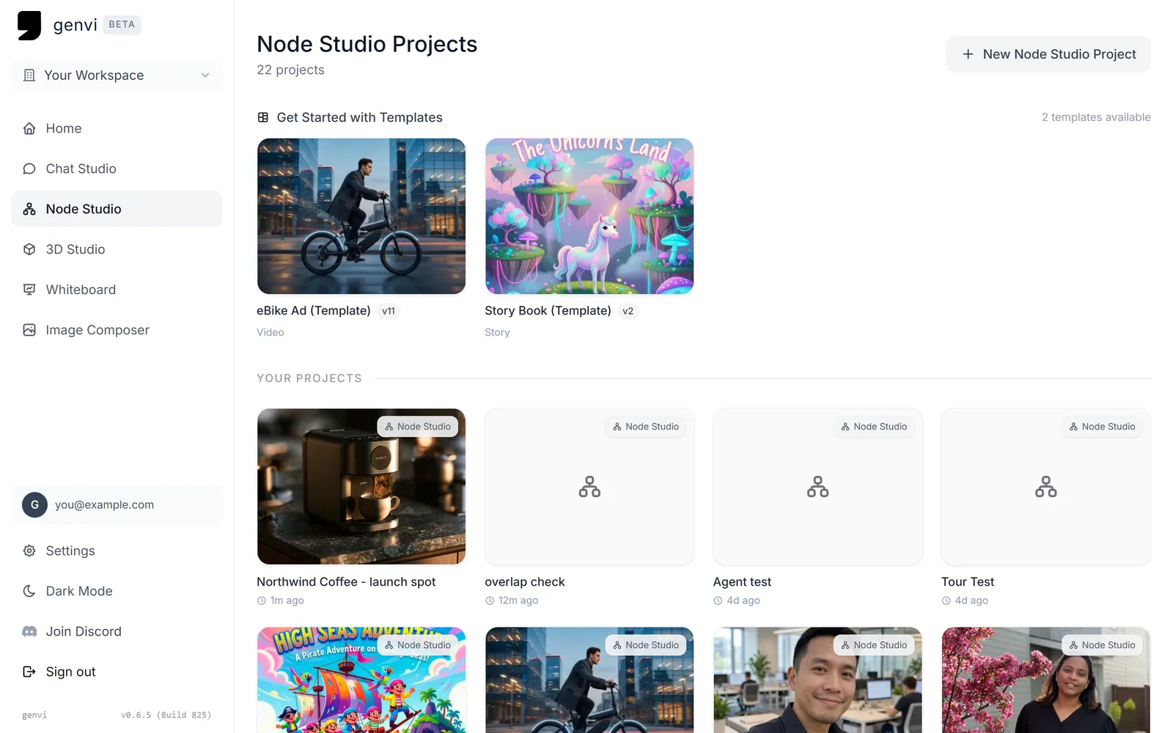Click the Join Discord icon
This screenshot has width=1173, height=733.
tap(29, 631)
